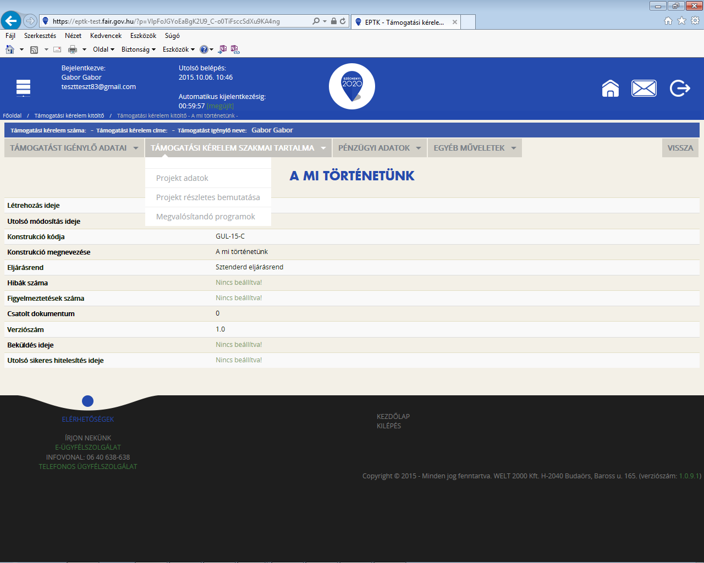The image size is (704, 563).
Task: Open the hamburger menu in blue header
Action: point(23,88)
